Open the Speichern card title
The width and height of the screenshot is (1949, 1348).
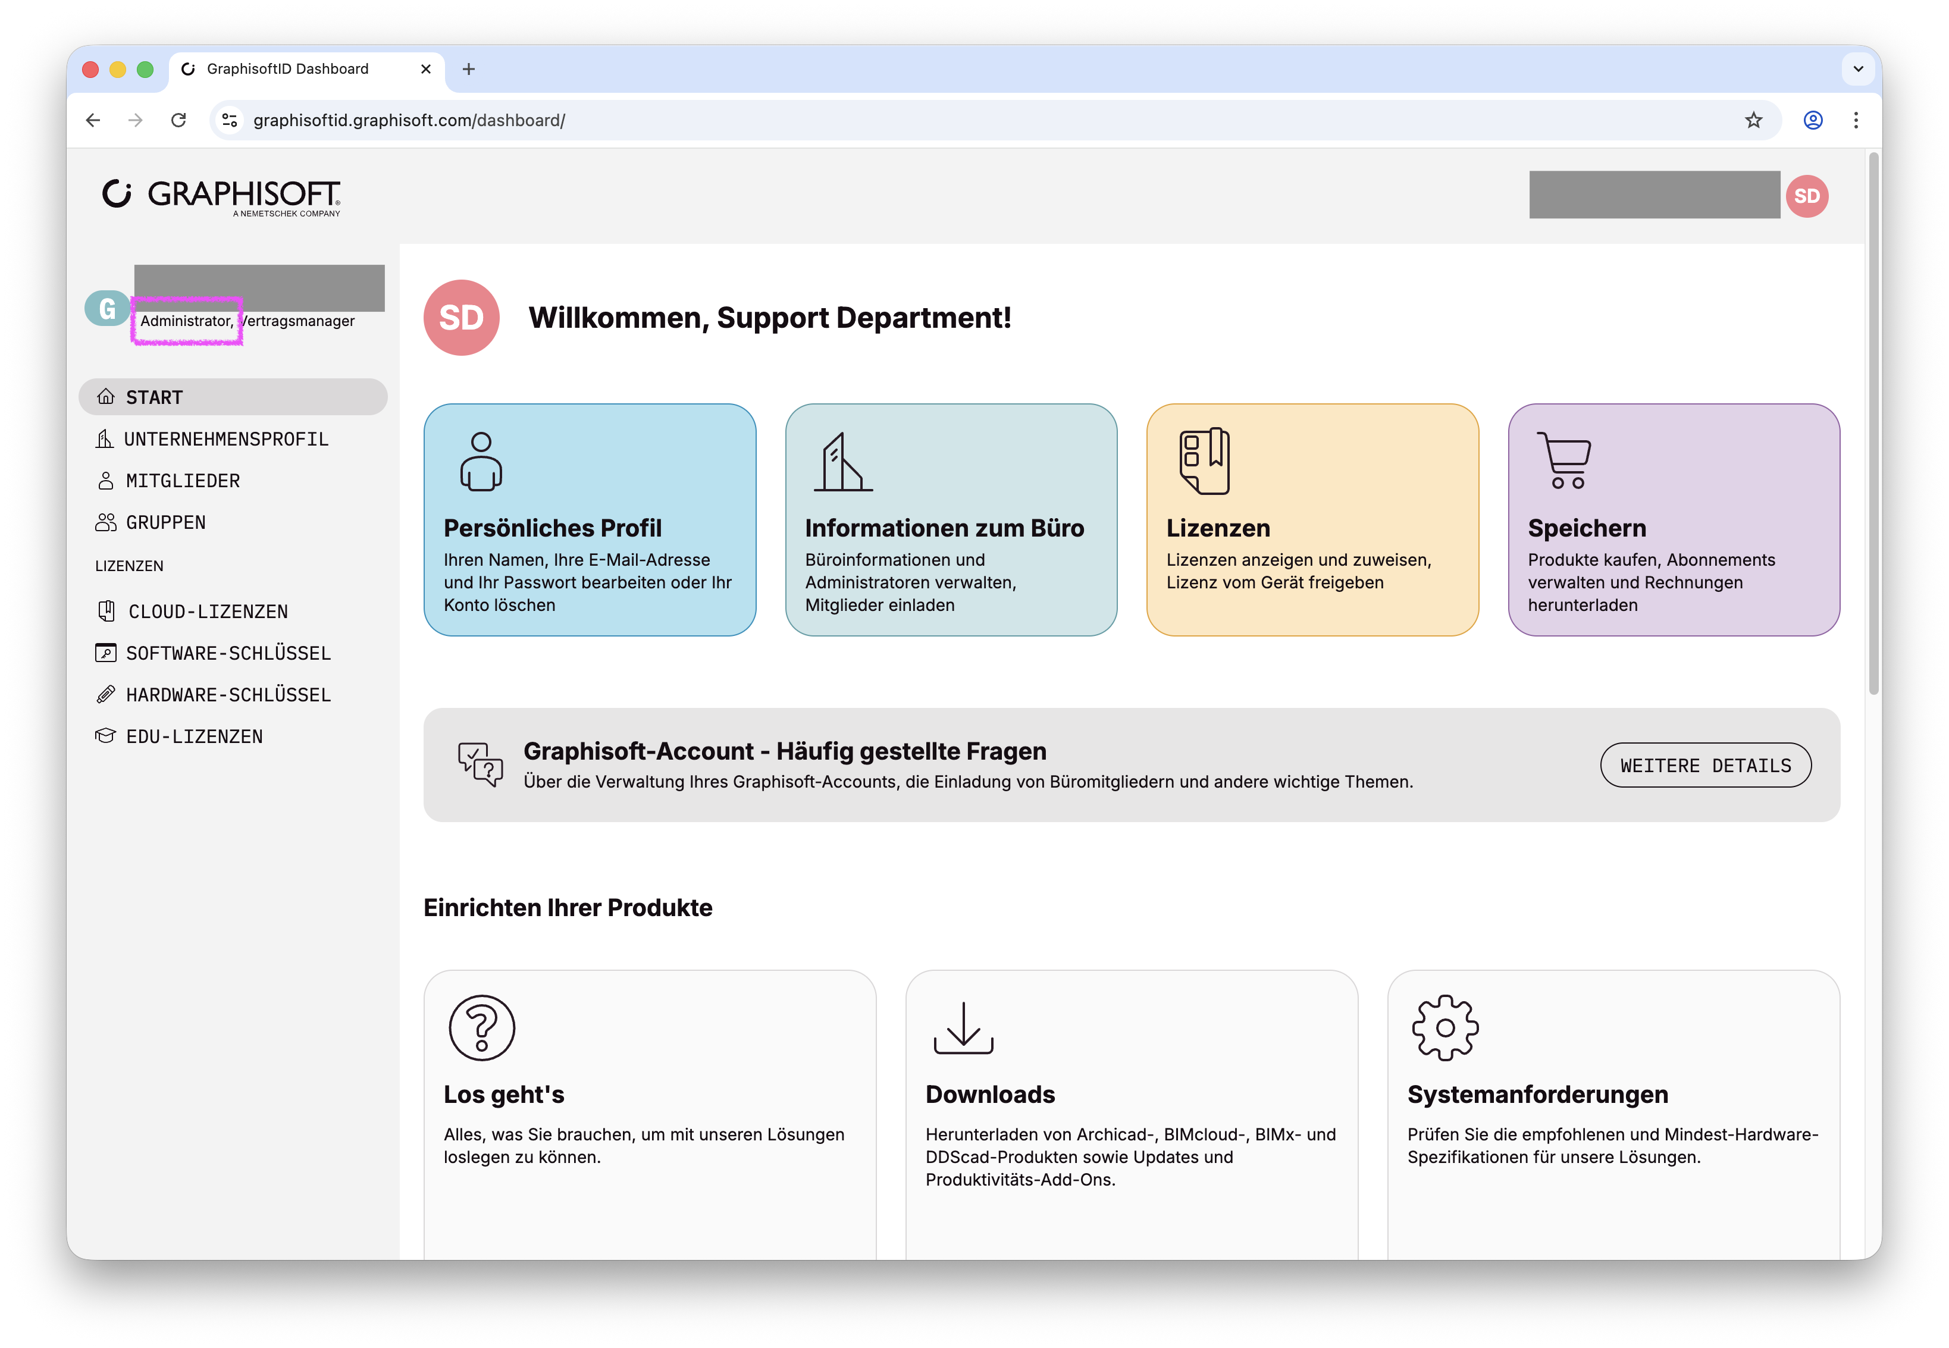point(1587,528)
